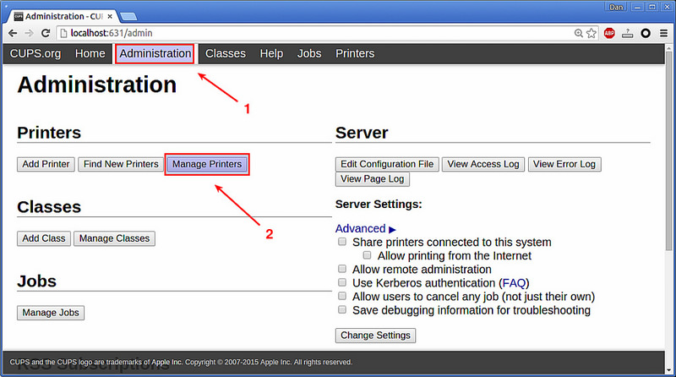This screenshot has width=676, height=377.
Task: Reload the page with the refresh icon
Action: (x=48, y=33)
